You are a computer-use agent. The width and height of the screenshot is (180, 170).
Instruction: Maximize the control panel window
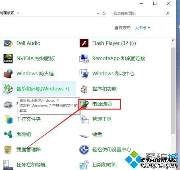point(155,3)
